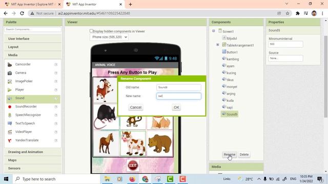Bookmark this page with the star icon
The image size is (328, 184).
tap(288, 13)
